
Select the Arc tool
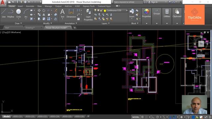click(26, 13)
